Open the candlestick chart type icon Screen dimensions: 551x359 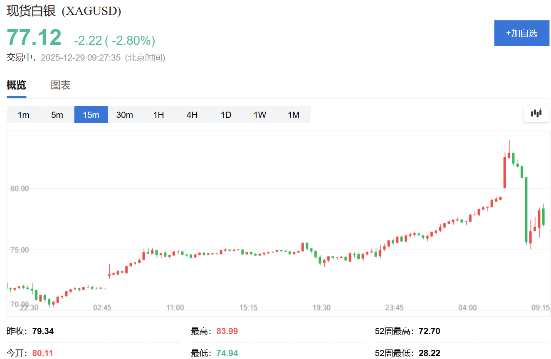(x=536, y=113)
